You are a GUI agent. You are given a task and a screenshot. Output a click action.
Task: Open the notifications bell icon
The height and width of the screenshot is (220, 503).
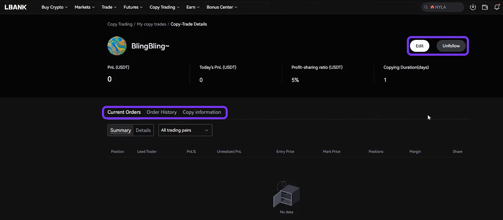click(x=497, y=7)
